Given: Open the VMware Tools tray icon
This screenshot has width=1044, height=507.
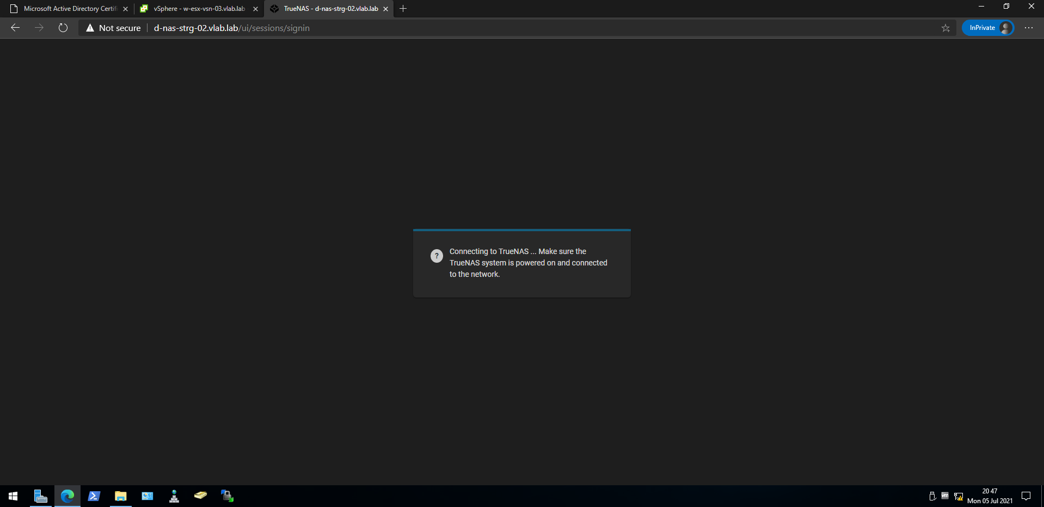Looking at the screenshot, I should point(945,496).
